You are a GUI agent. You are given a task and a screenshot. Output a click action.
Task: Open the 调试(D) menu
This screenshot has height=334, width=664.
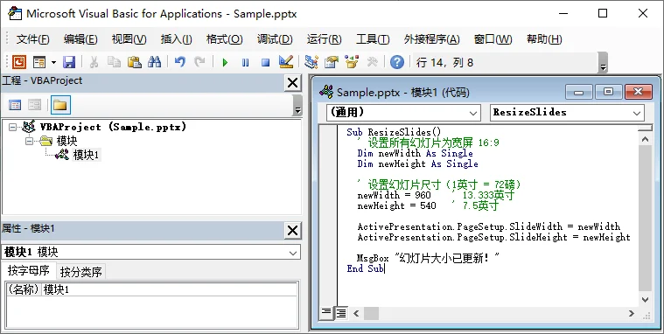coord(275,39)
